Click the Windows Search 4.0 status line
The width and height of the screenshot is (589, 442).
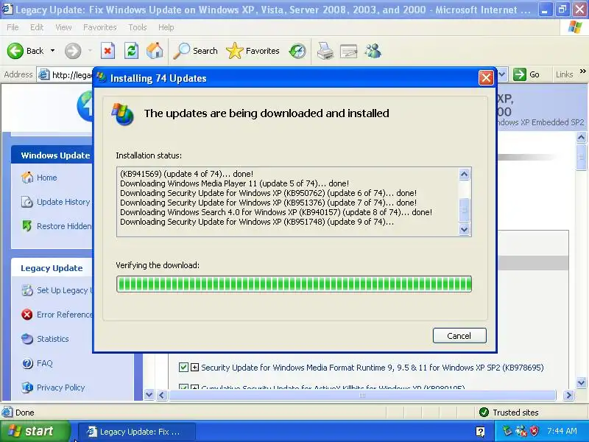(276, 212)
